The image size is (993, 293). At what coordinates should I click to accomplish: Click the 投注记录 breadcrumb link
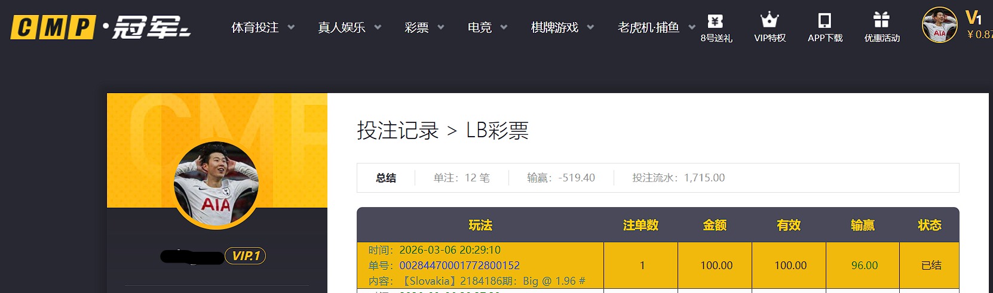[398, 131]
